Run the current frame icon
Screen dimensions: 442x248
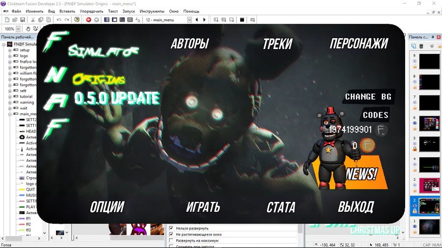[x=231, y=20]
